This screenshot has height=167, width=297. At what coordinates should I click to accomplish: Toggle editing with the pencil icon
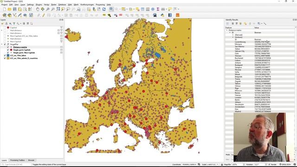point(44,15)
